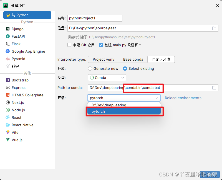The image size is (222, 180).
Task: Select Express project type label
Action: click(x=18, y=88)
